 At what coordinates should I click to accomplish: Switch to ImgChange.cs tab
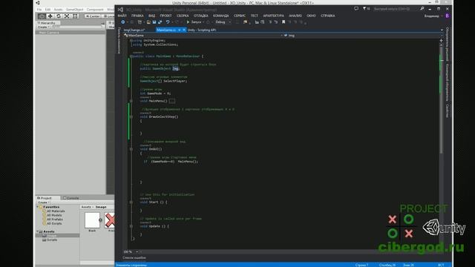pyautogui.click(x=134, y=30)
